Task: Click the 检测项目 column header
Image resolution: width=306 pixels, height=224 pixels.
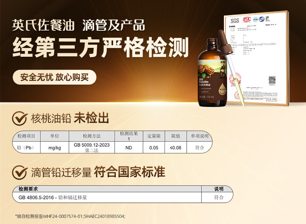Action: 26,136
